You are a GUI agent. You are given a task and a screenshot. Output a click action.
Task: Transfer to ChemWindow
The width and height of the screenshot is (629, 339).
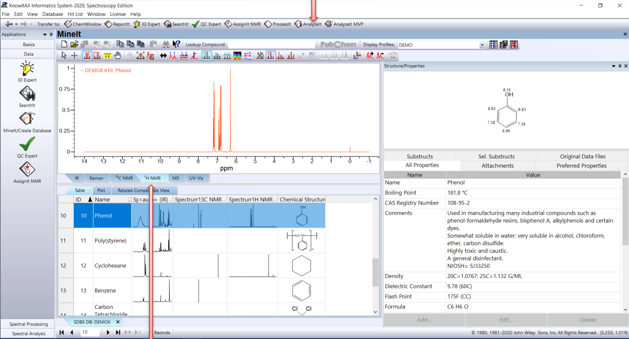[83, 24]
